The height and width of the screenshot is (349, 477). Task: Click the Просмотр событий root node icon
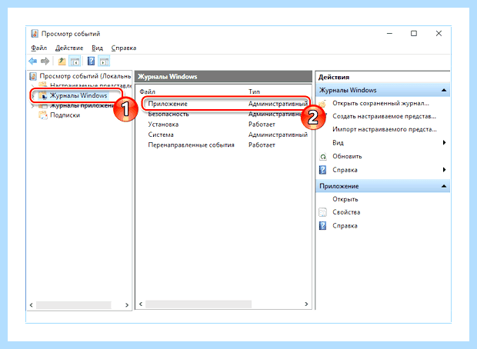click(x=33, y=76)
